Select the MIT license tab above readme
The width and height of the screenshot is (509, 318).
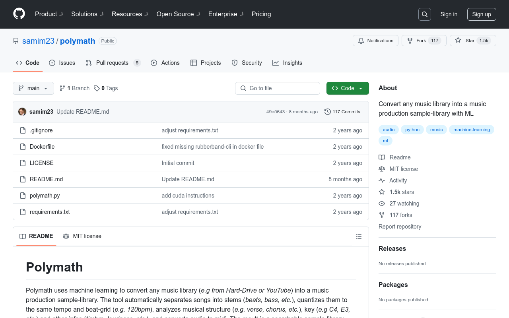point(82,236)
